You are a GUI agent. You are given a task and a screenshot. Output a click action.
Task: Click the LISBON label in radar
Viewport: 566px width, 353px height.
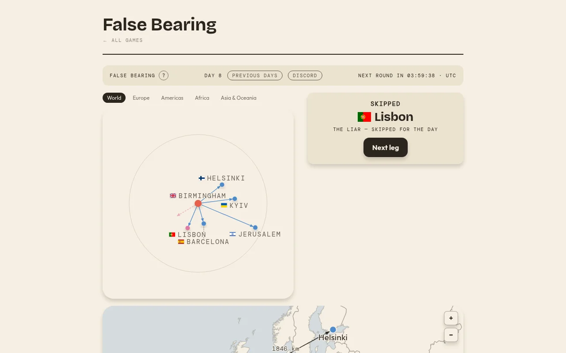[x=192, y=235]
